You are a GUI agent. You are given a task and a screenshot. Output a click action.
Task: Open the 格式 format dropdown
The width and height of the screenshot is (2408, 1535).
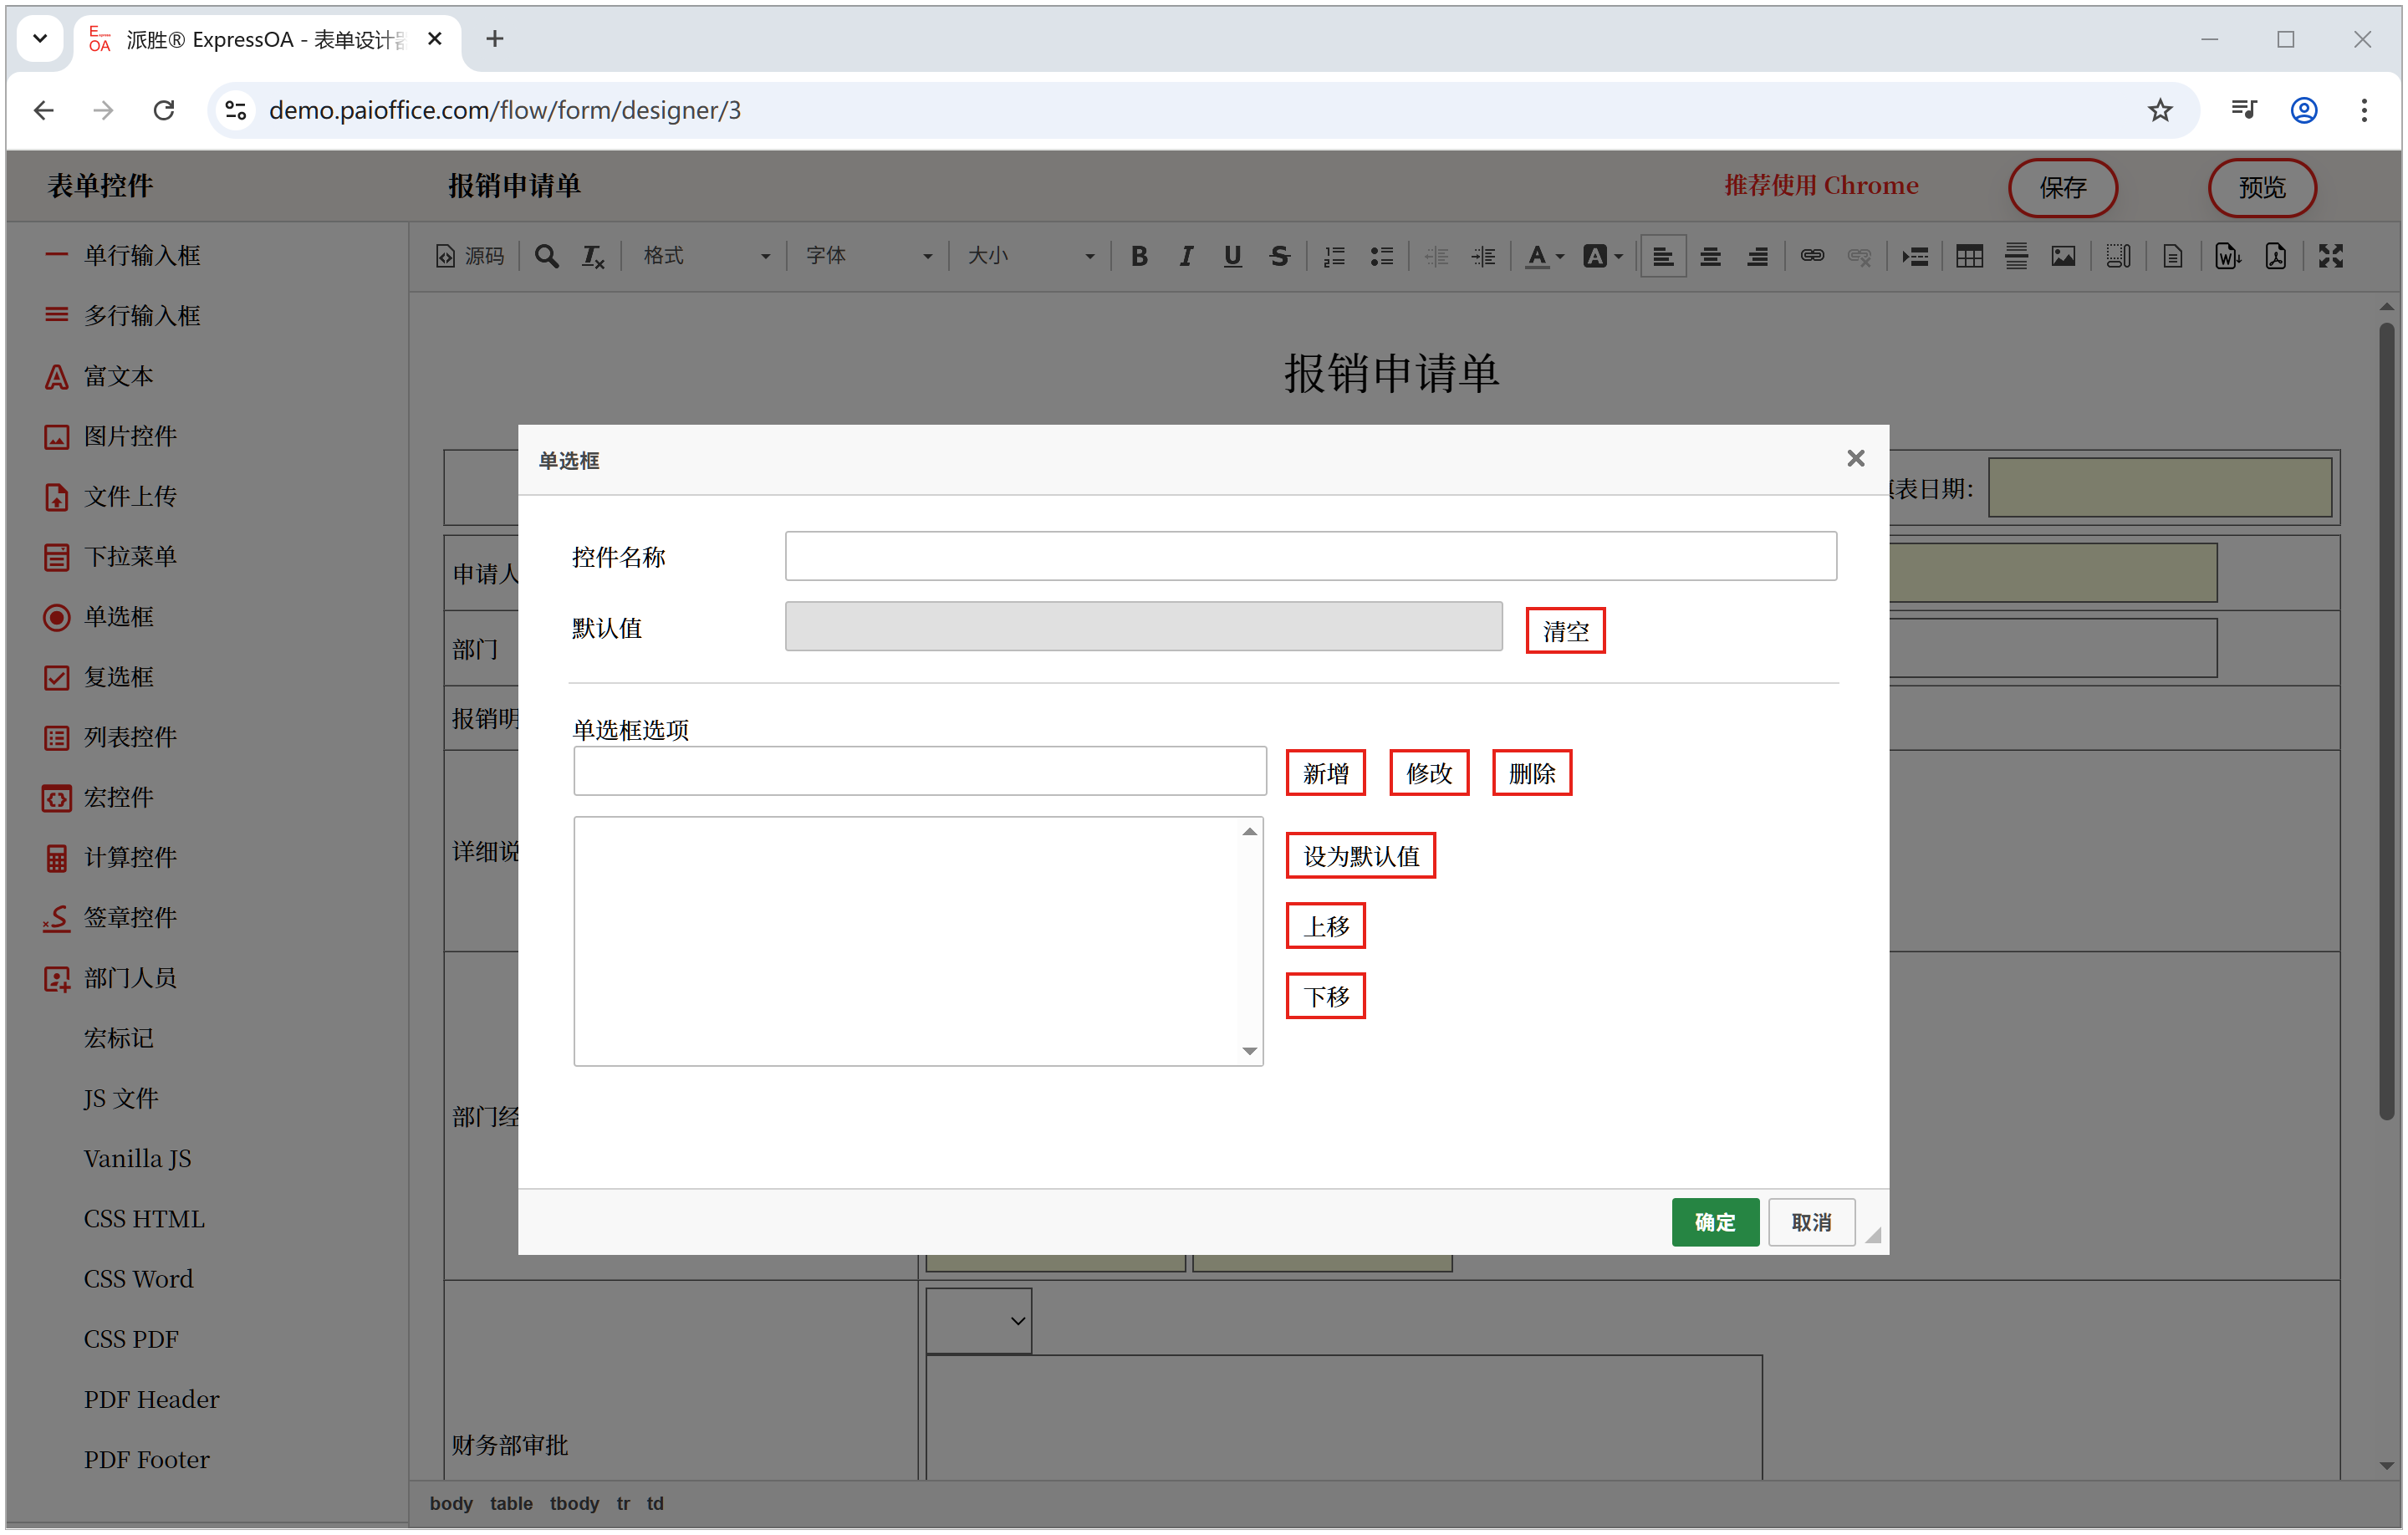pos(706,257)
